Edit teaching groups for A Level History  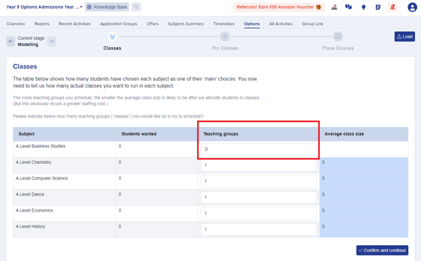click(x=259, y=230)
